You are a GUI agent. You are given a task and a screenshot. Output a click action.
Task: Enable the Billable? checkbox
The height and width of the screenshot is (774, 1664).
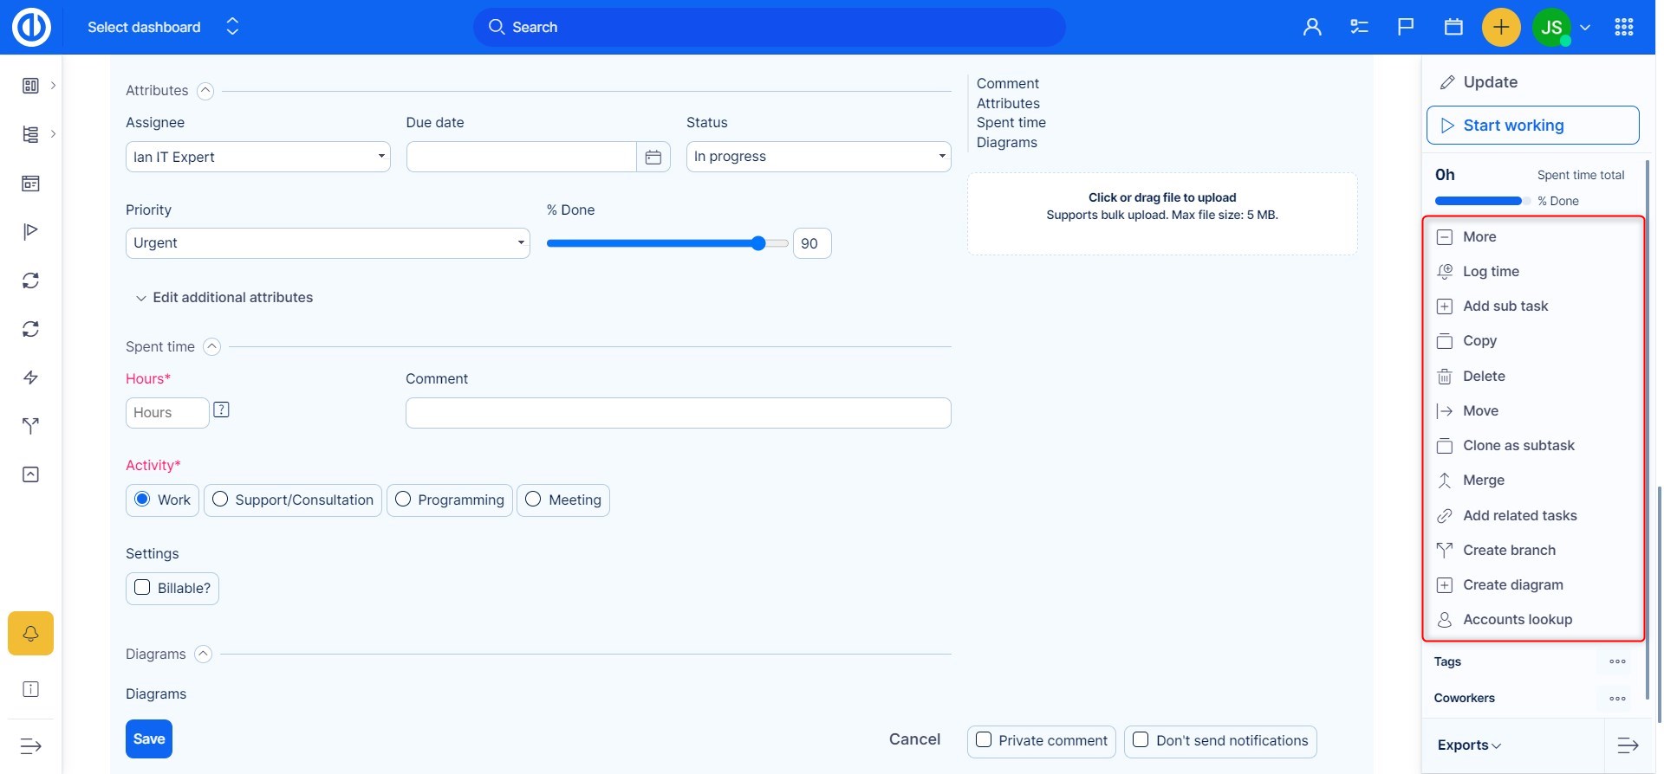143,588
